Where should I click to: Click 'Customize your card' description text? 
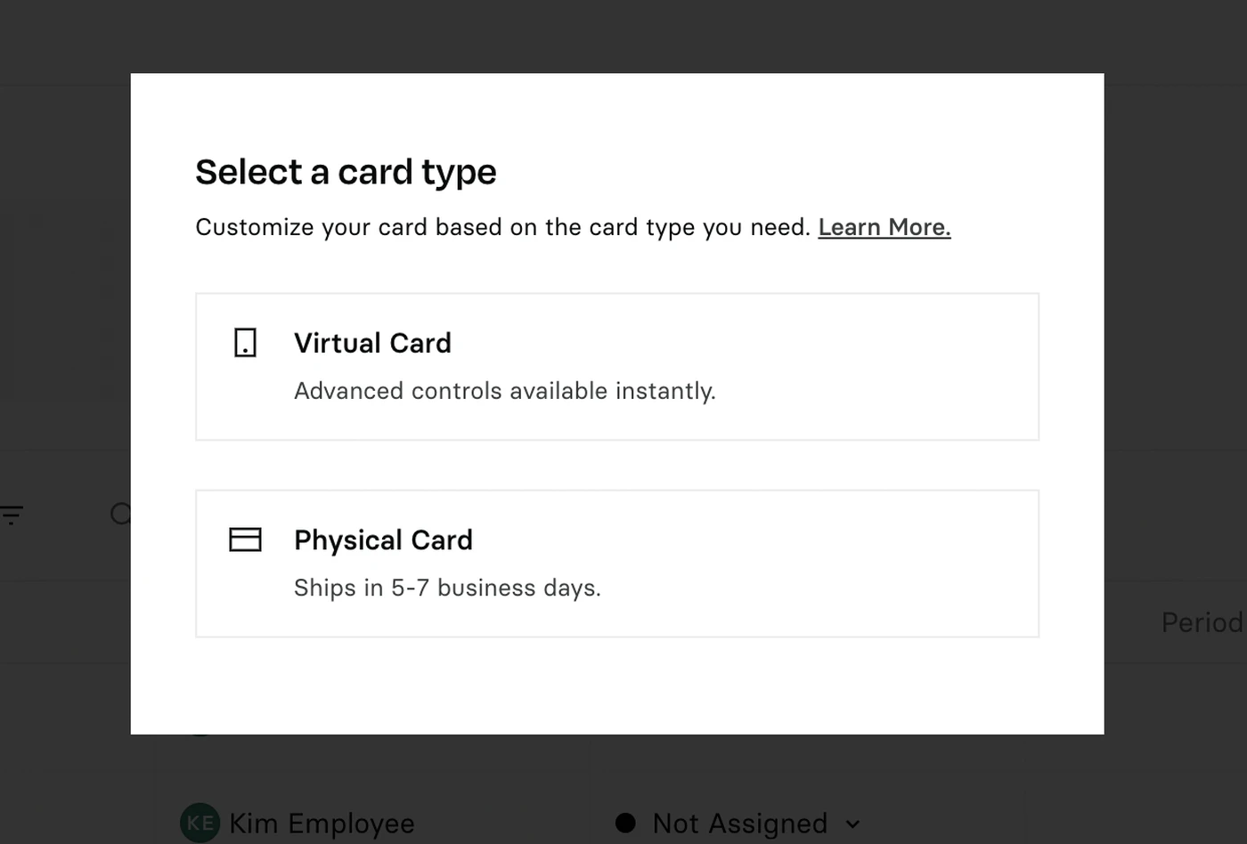pos(502,228)
